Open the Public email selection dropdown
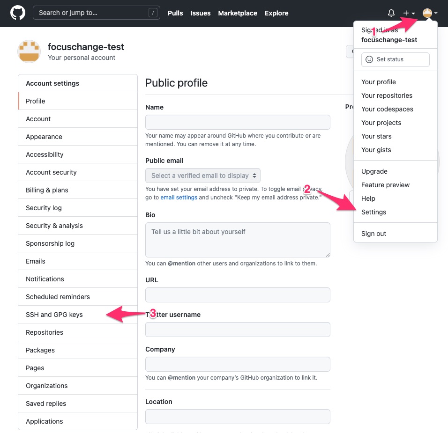The image size is (448, 433). click(x=202, y=175)
